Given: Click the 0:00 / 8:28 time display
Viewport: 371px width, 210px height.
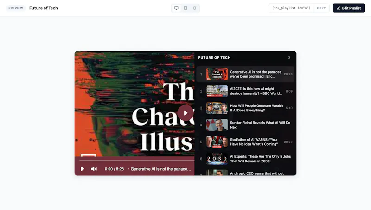Looking at the screenshot, I should pos(114,169).
